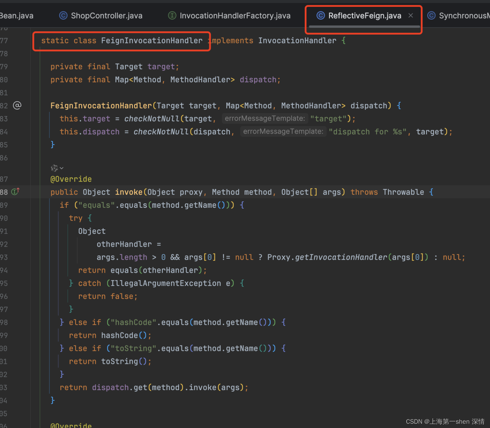Click Throwable in the invoke signature

point(403,192)
